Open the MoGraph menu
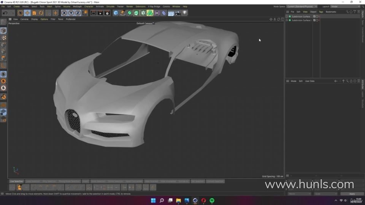 coord(77,6)
